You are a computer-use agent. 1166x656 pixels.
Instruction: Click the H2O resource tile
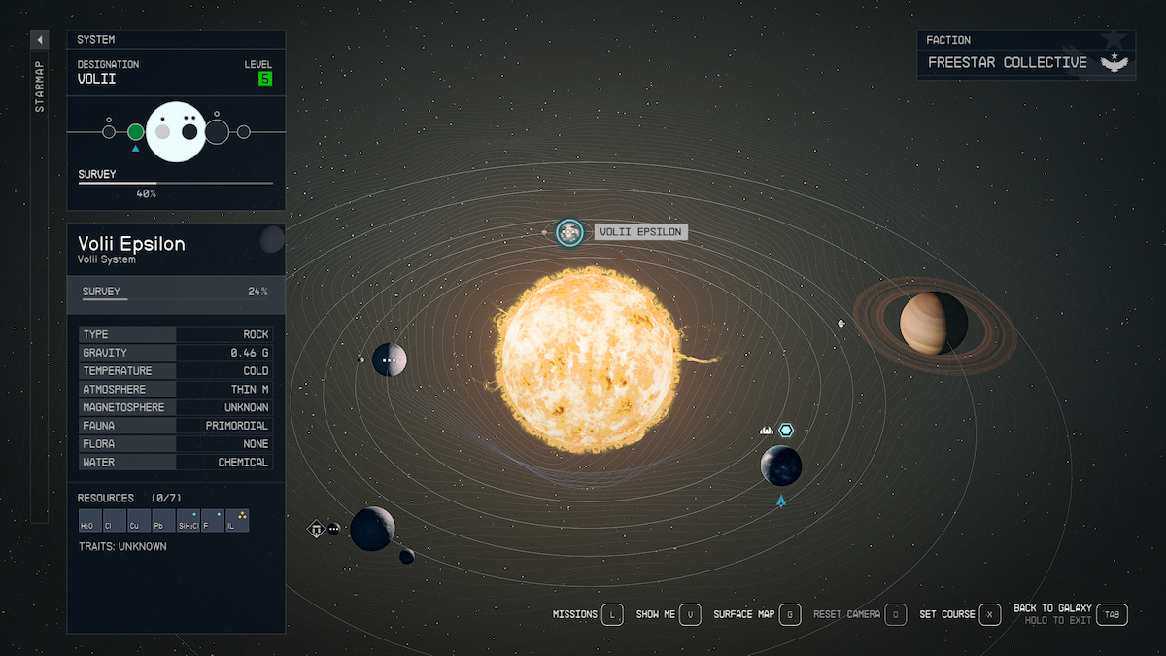coord(89,521)
